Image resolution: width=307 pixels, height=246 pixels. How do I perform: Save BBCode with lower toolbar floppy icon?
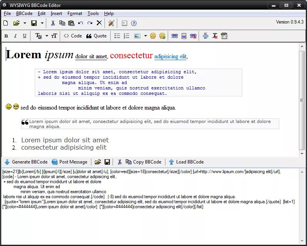[107, 162]
